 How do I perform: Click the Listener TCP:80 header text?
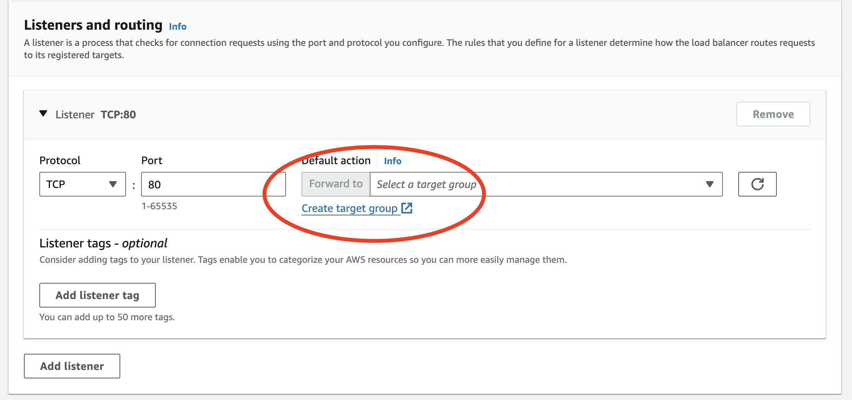click(x=96, y=114)
